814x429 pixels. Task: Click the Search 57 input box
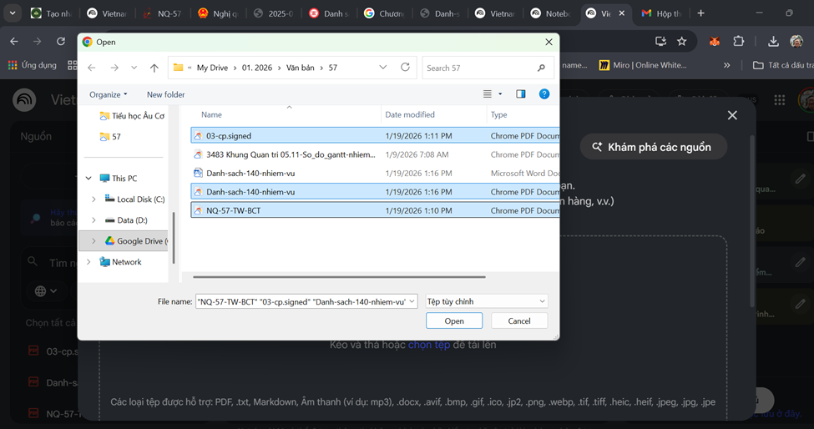[x=480, y=68]
